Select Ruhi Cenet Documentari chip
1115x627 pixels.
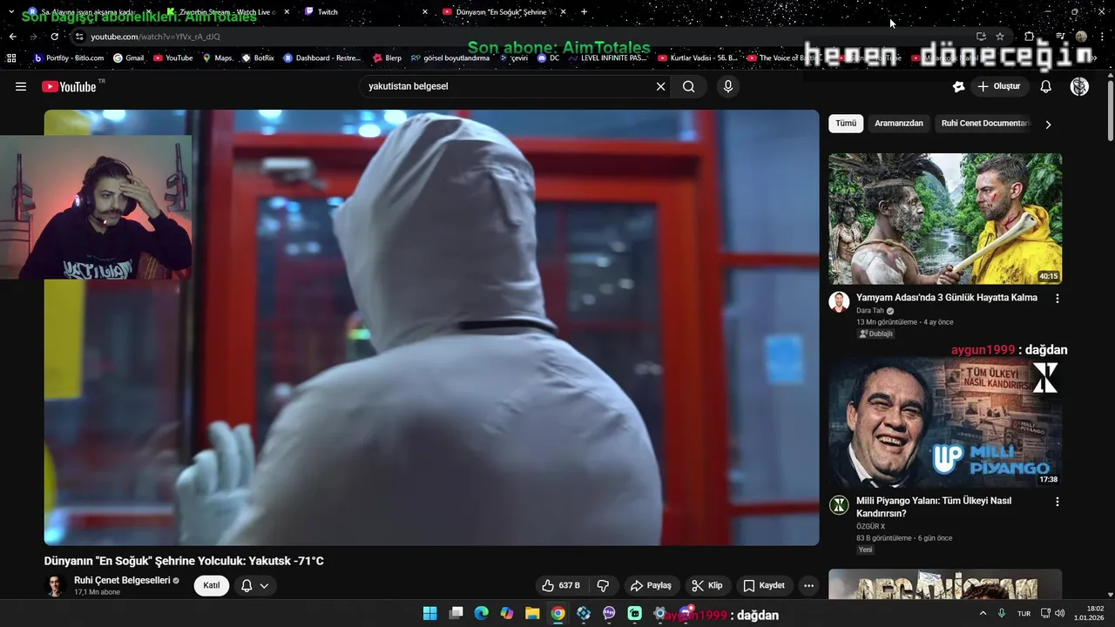(985, 124)
